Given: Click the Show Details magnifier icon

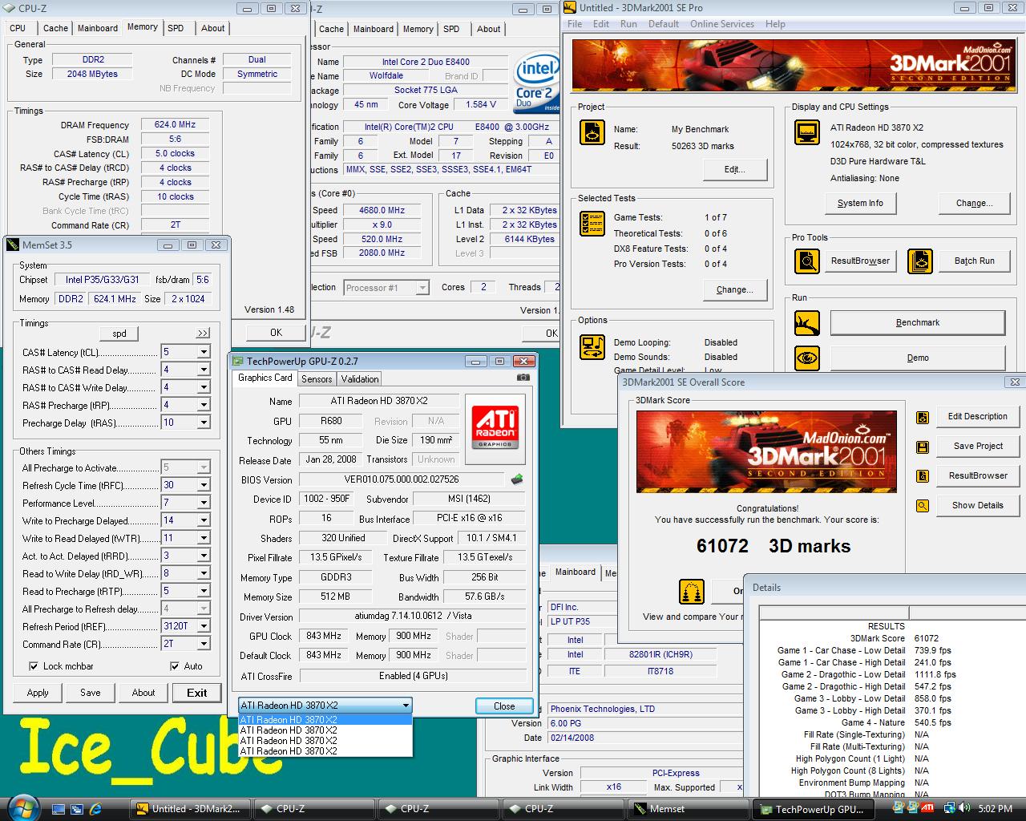Looking at the screenshot, I should 923,506.
